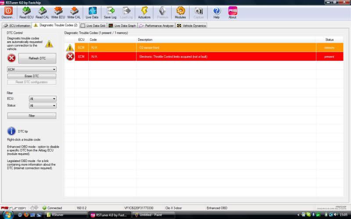Switch to the Live Data Graph tab
The height and width of the screenshot is (219, 351).
[122, 25]
